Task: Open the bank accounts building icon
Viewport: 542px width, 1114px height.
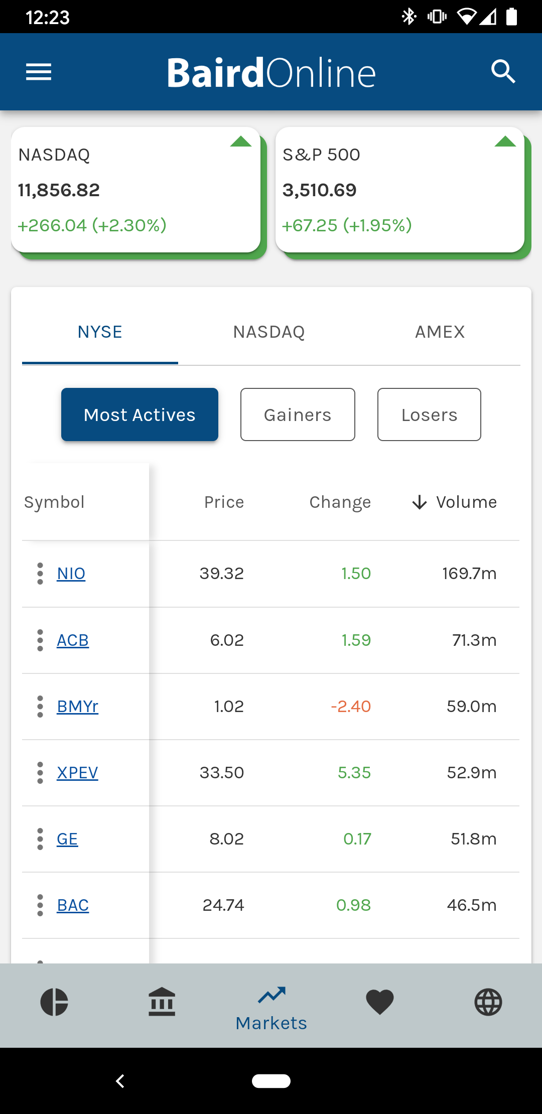Action: coord(162,1002)
